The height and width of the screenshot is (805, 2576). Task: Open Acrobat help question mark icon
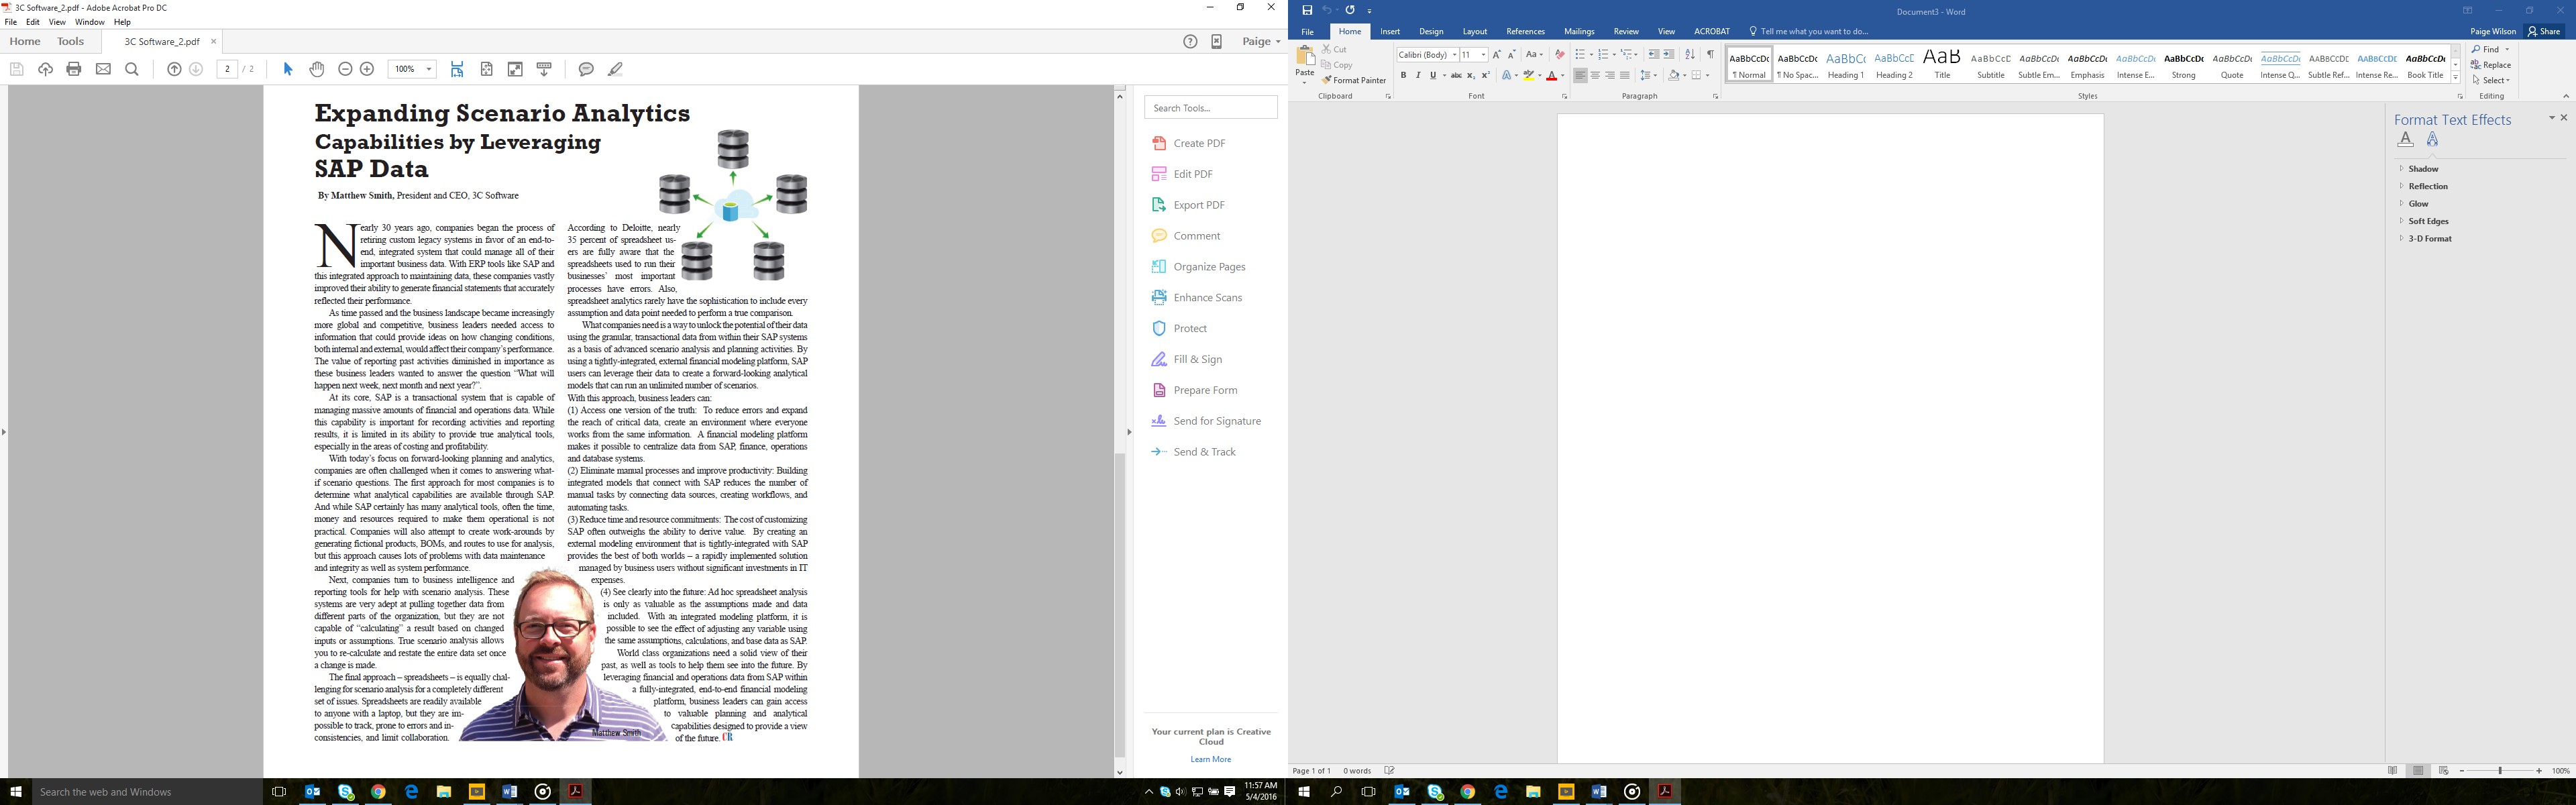tap(1190, 41)
